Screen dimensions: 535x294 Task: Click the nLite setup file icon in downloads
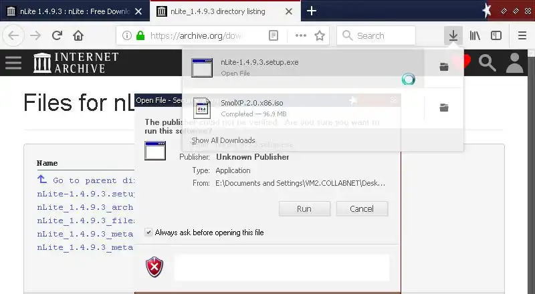202,67
